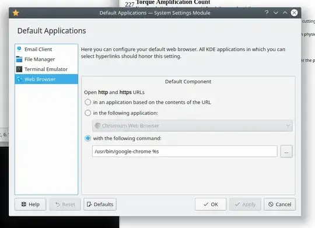Click the star icon in the title bar
This screenshot has height=228, width=315.
point(16,13)
